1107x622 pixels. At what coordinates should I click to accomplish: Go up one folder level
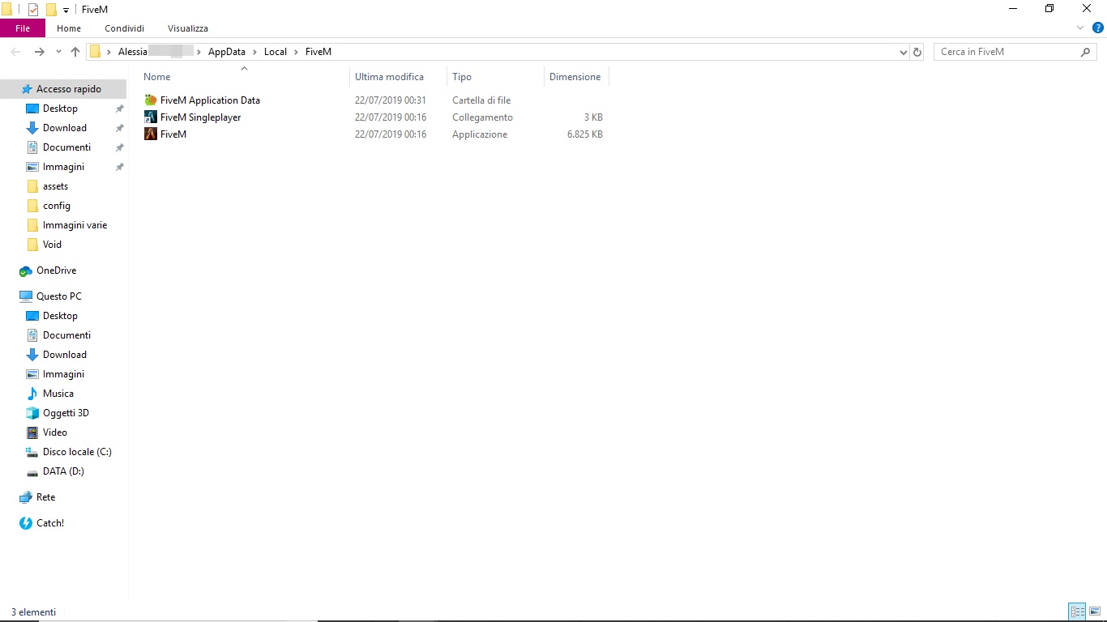pos(75,52)
